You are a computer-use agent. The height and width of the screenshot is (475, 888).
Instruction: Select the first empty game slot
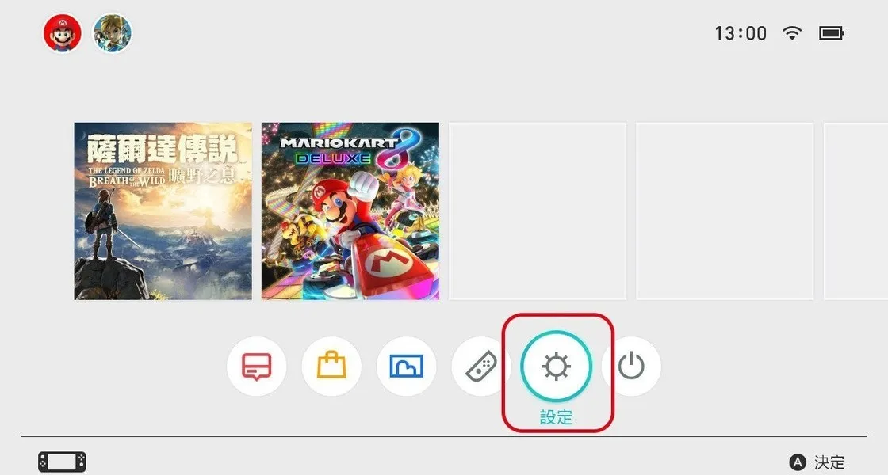(538, 211)
